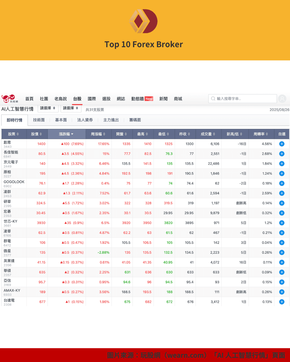Open the first 請選擇 dropdown
290x362 pixels.
point(48,108)
